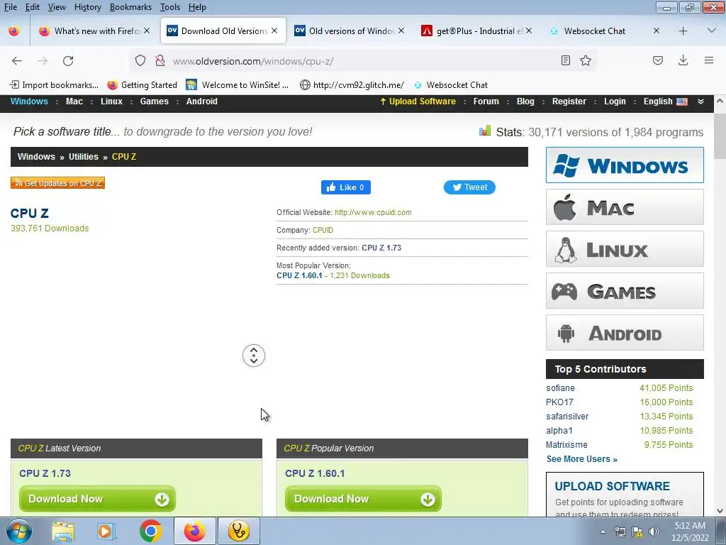Open most popular CPU Z 1.60.1 link
Screen dimensions: 726x545
(299, 275)
